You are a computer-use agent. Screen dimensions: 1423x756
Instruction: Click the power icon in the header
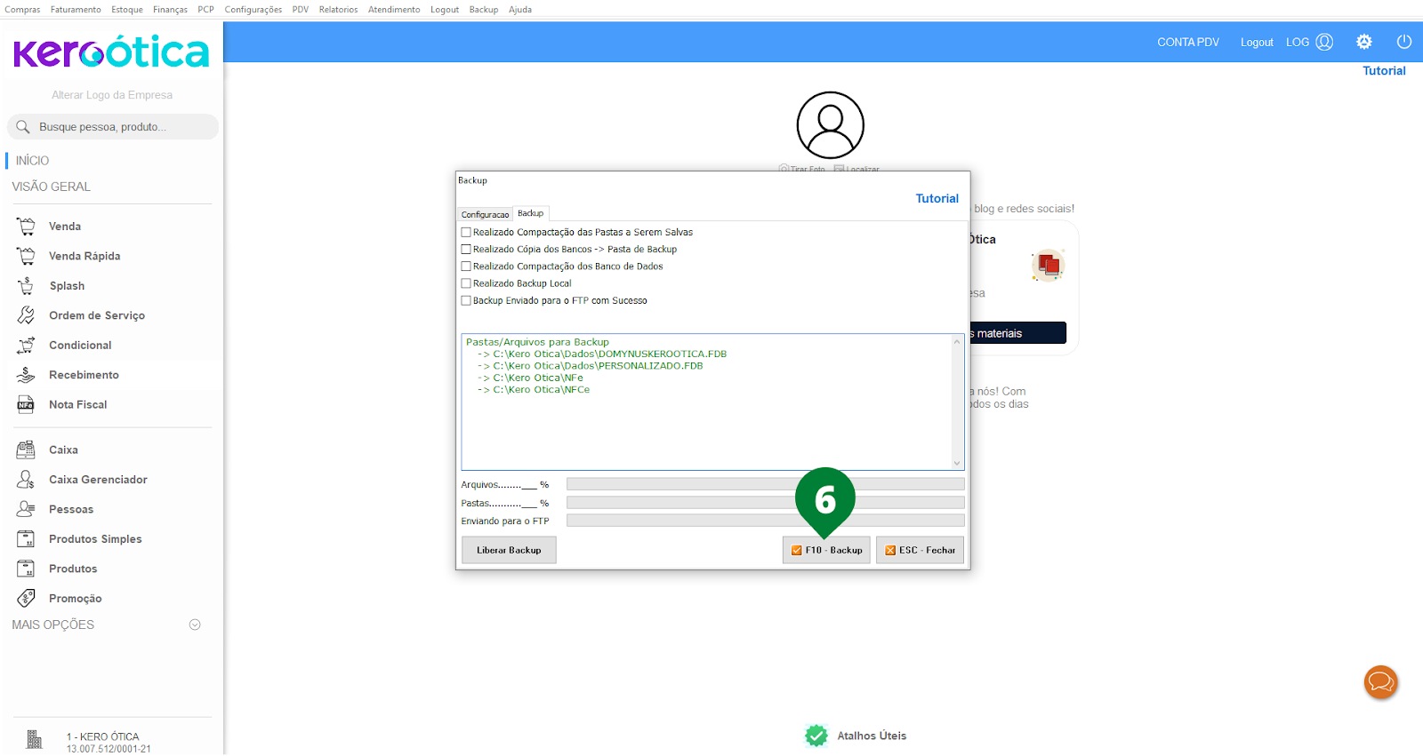1404,42
